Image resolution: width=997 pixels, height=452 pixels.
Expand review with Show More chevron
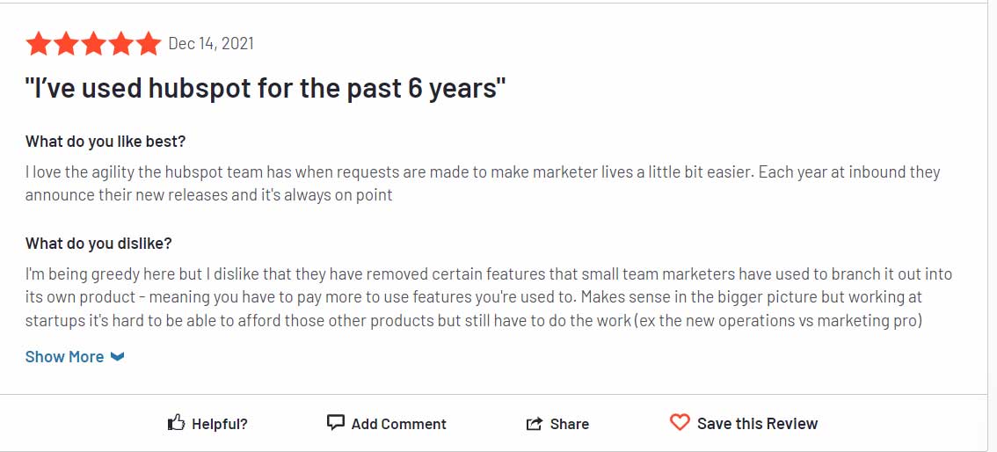117,357
